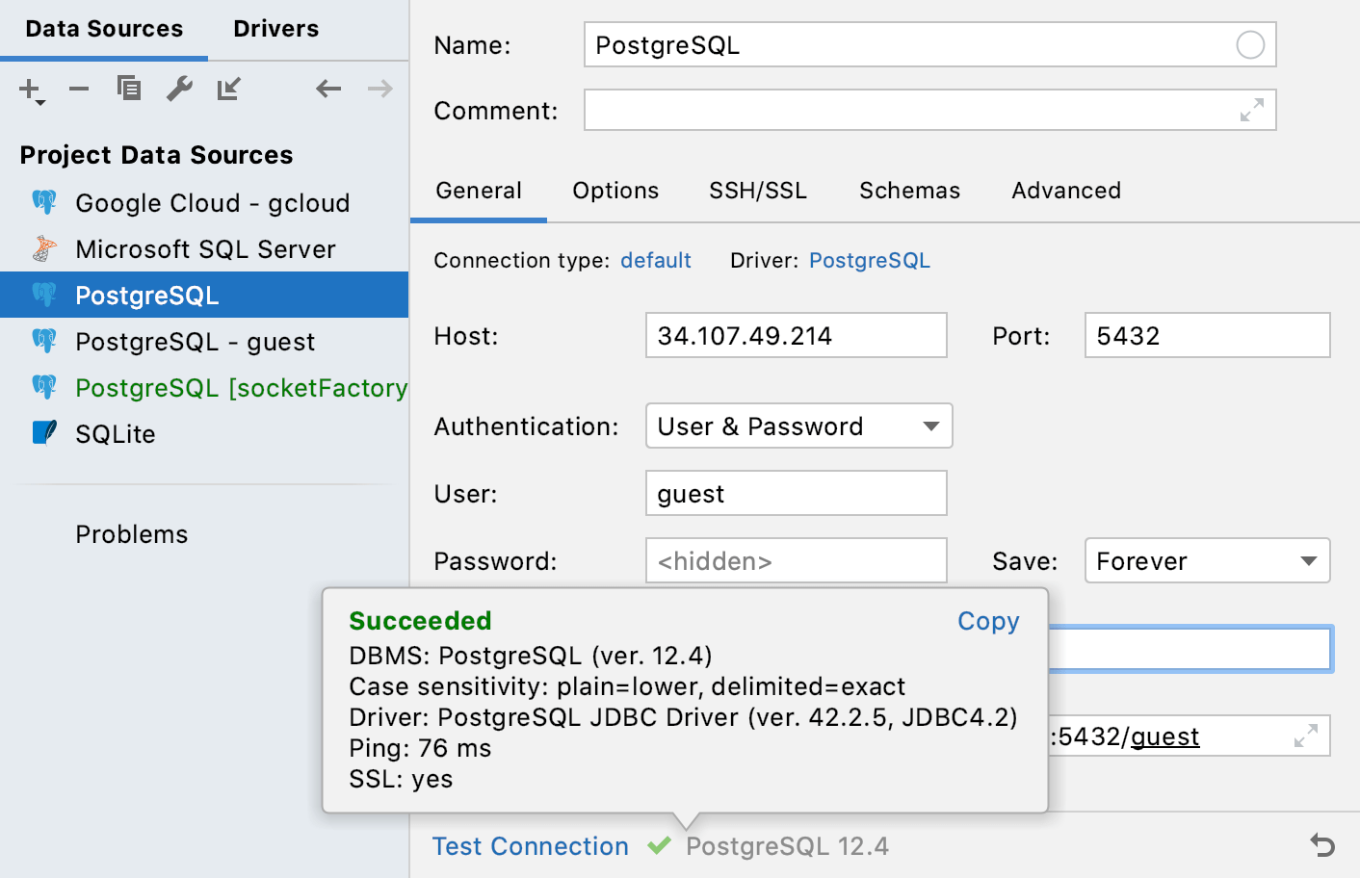This screenshot has height=878, width=1360.
Task: Expand the Comment field editor
Action: tap(1251, 110)
